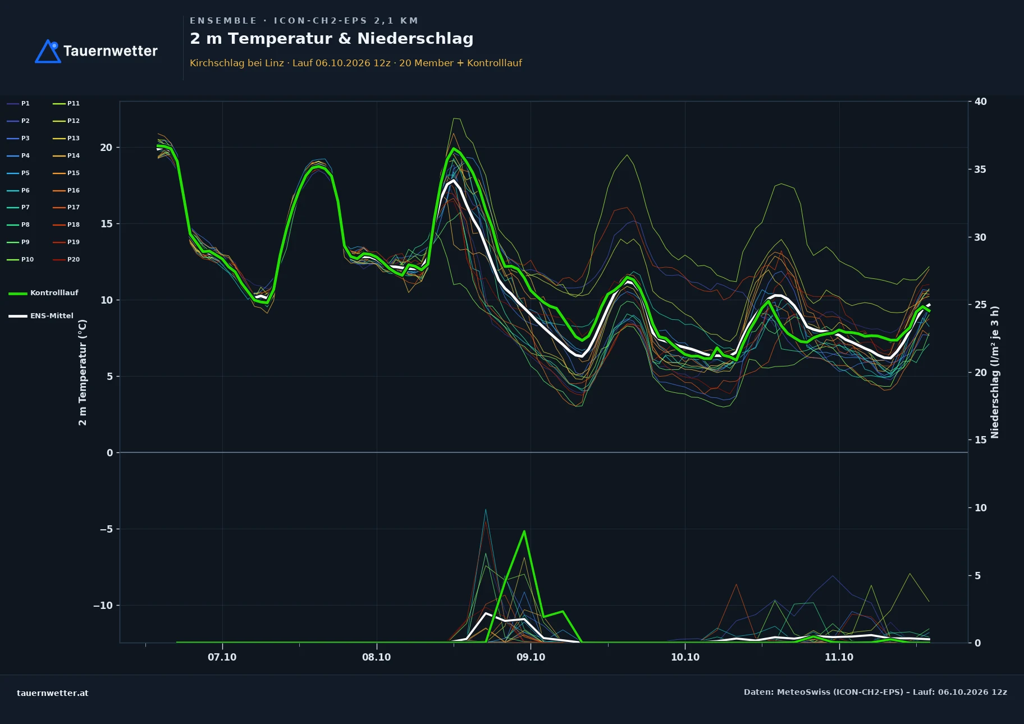1024x724 pixels.
Task: Select legend entry P1
Action: point(19,103)
